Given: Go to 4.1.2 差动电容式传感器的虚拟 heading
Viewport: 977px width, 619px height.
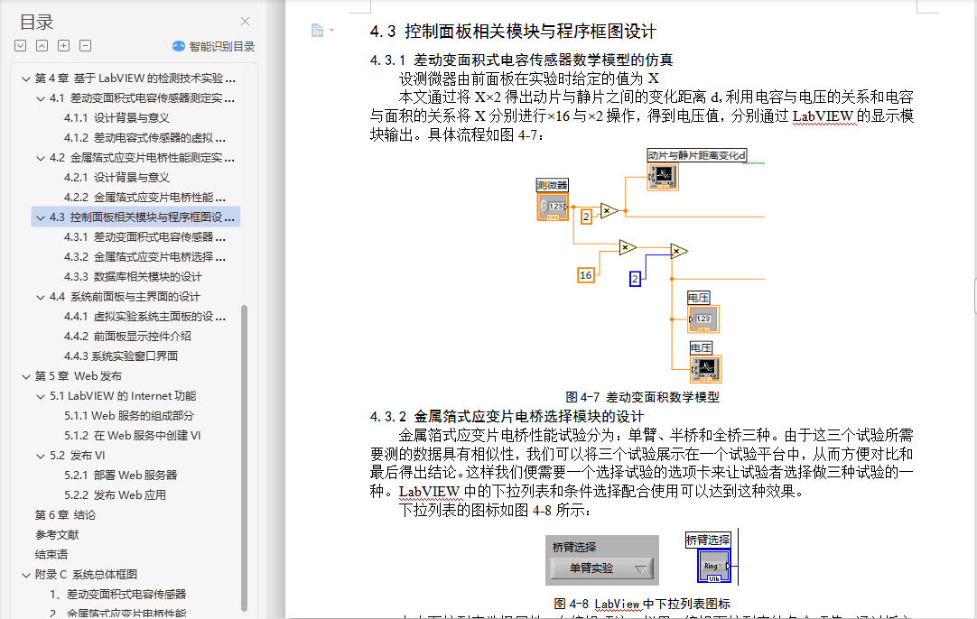Looking at the screenshot, I should click(144, 138).
